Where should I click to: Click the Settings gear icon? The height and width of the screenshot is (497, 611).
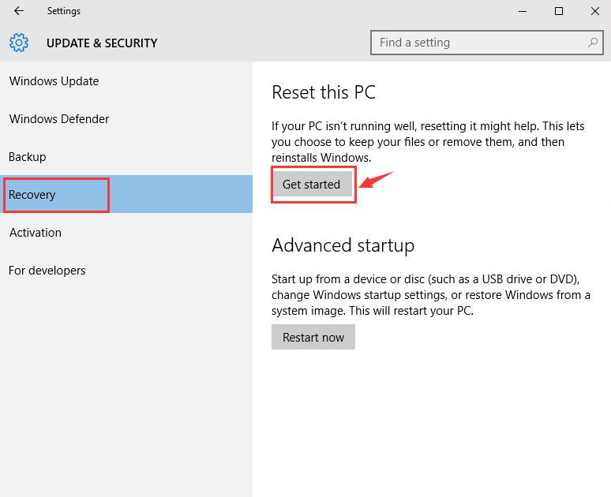(19, 43)
